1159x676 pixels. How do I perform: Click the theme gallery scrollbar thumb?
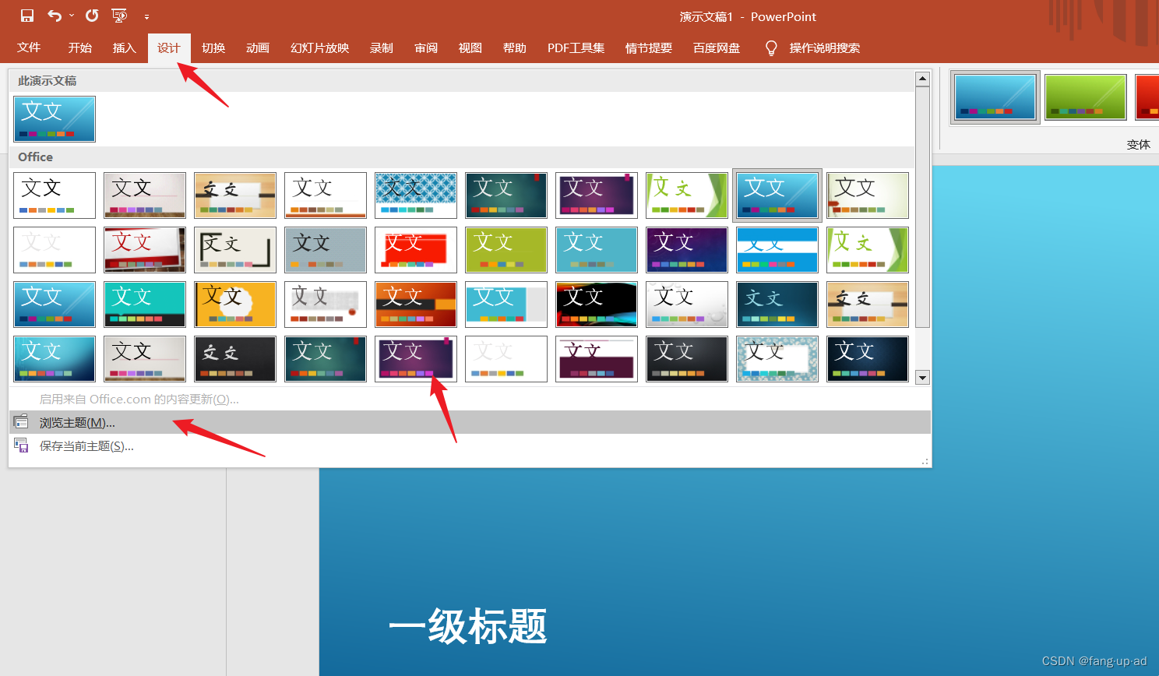tap(923, 206)
